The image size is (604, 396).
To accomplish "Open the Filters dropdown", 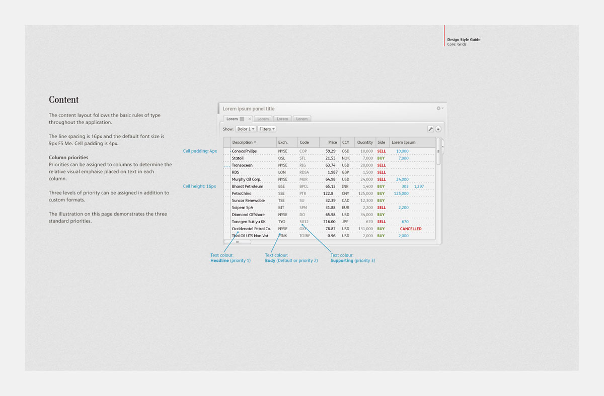I will [x=267, y=129].
